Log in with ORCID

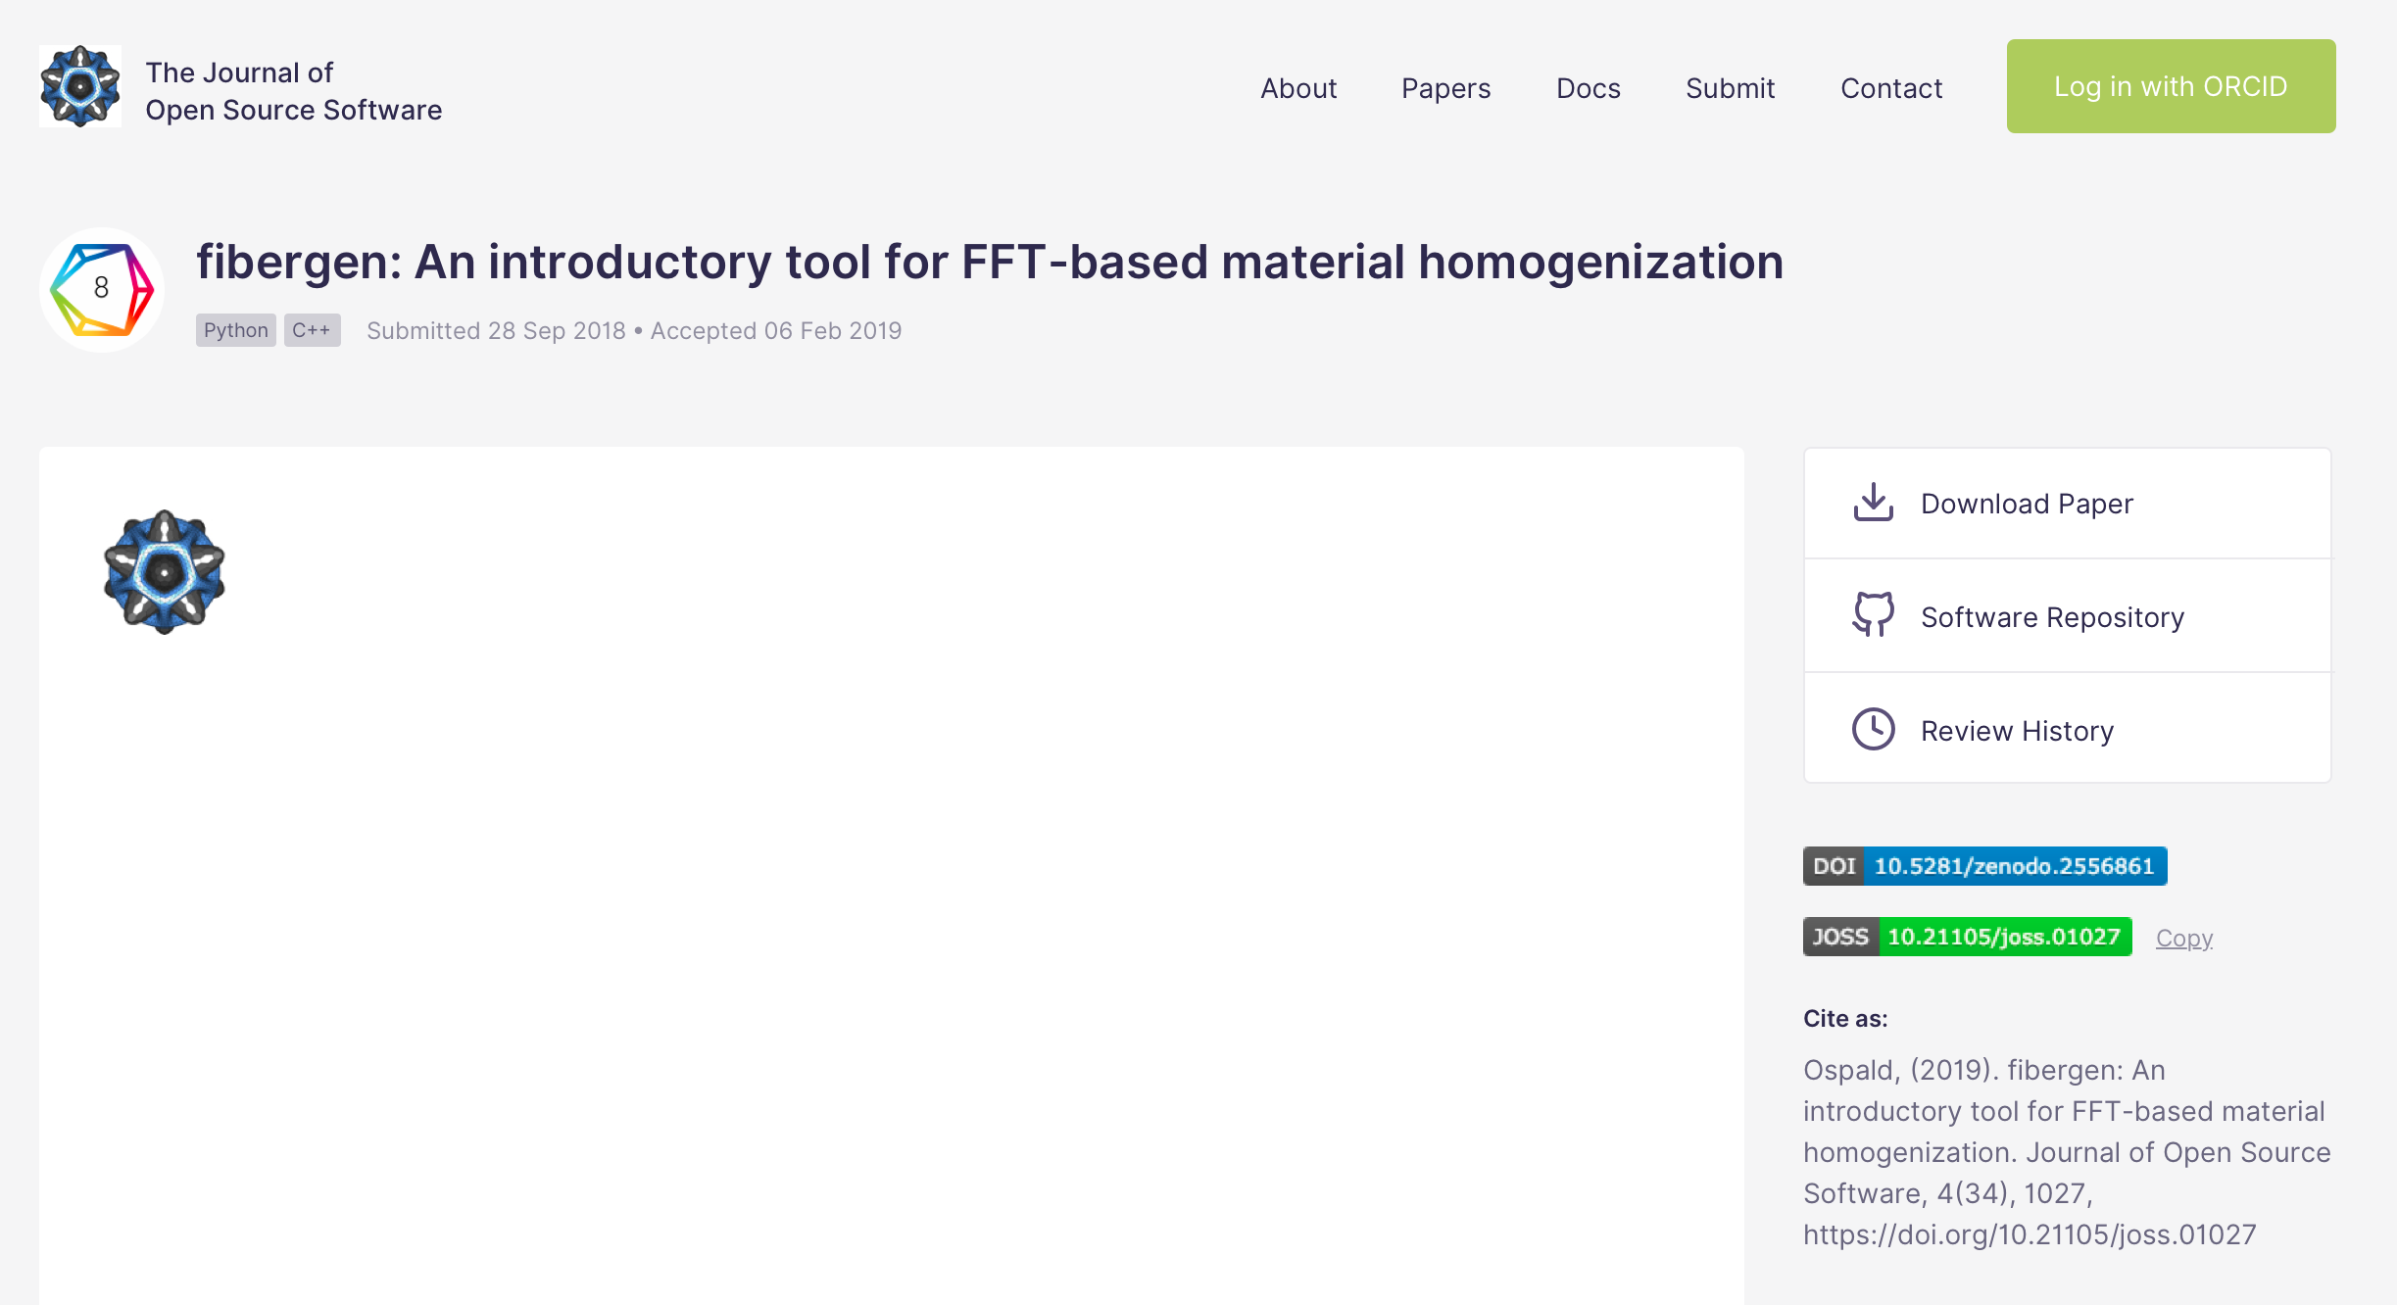tap(2171, 86)
